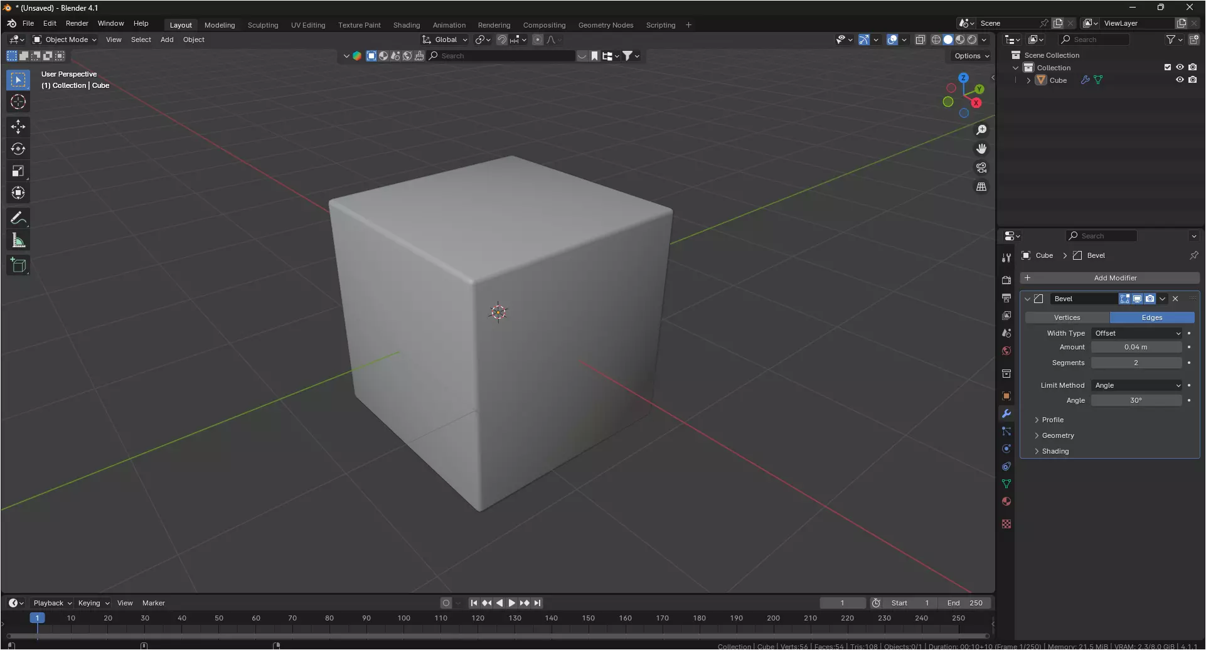Screen dimensions: 1206x650
Task: Toggle Cube render camera icon
Action: point(1192,80)
